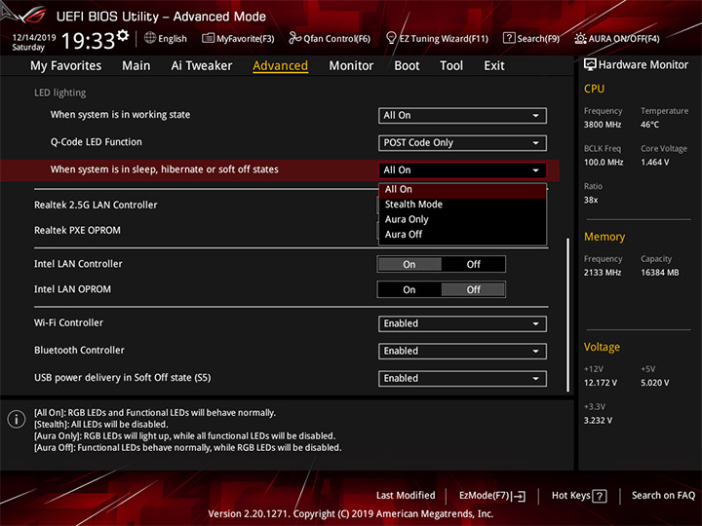
Task: Open the Tool tab
Action: 451,66
